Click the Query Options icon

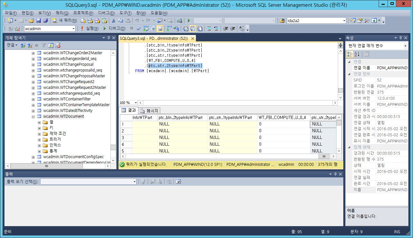(x=153, y=29)
